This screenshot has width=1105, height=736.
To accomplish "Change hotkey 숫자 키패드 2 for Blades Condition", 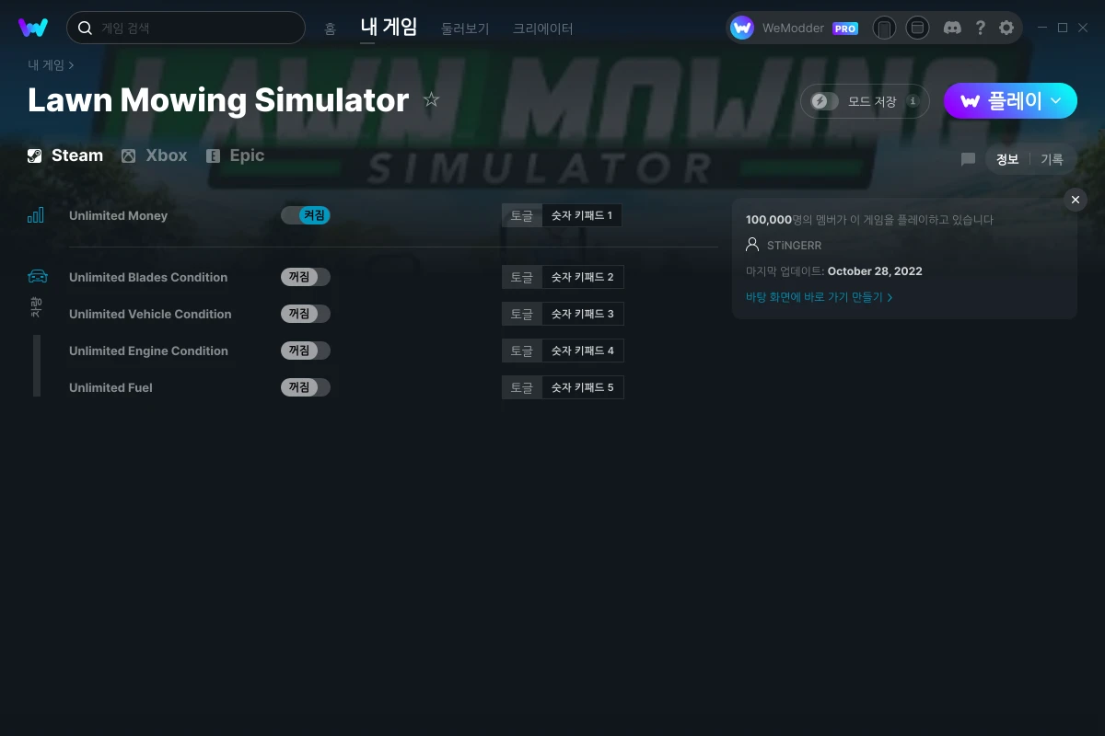I will [583, 277].
